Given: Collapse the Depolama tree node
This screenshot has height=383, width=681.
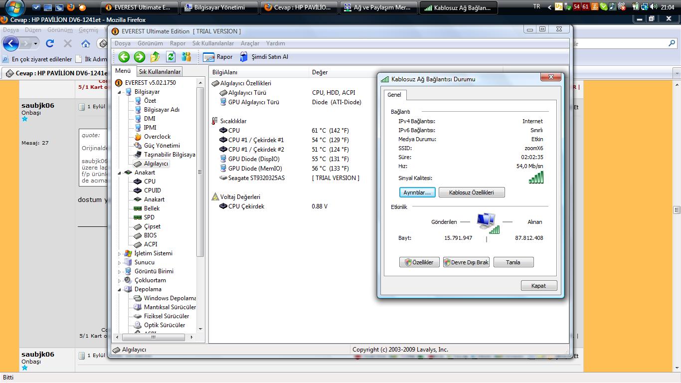Looking at the screenshot, I should coord(119,290).
